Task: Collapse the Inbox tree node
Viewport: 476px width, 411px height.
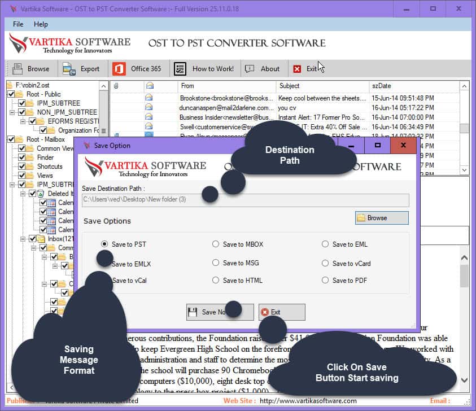Action: 23,239
